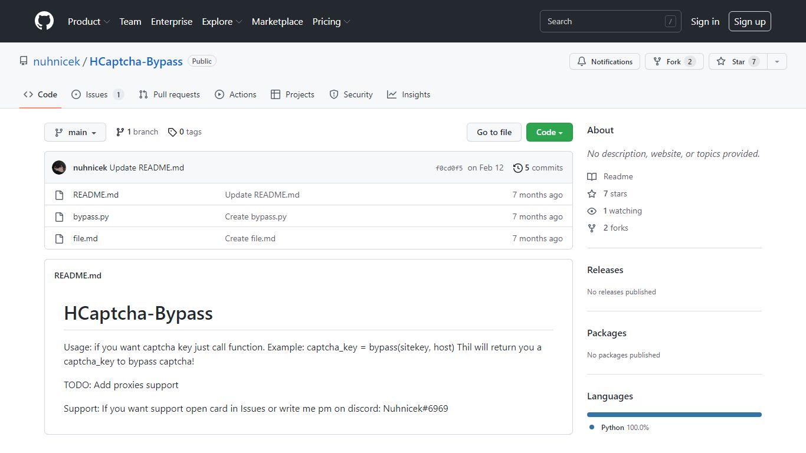Expand the Pricing menu
Viewport: 806px width, 453px height.
(x=331, y=21)
